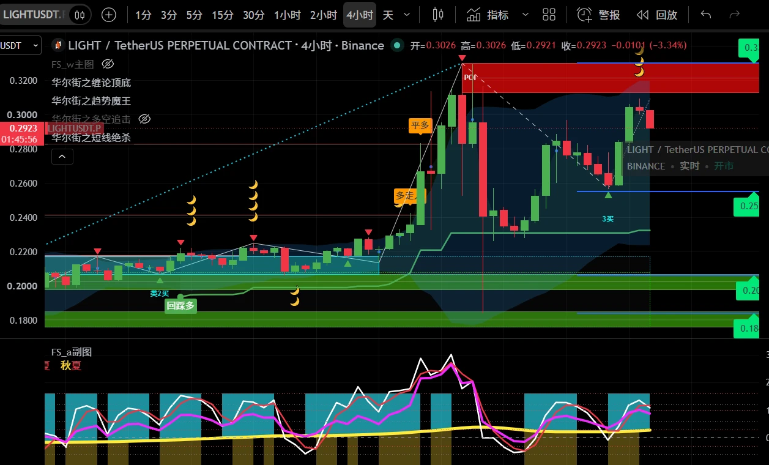This screenshot has height=465, width=769.
Task: Click the 3买 buy signal label
Action: pos(607,218)
